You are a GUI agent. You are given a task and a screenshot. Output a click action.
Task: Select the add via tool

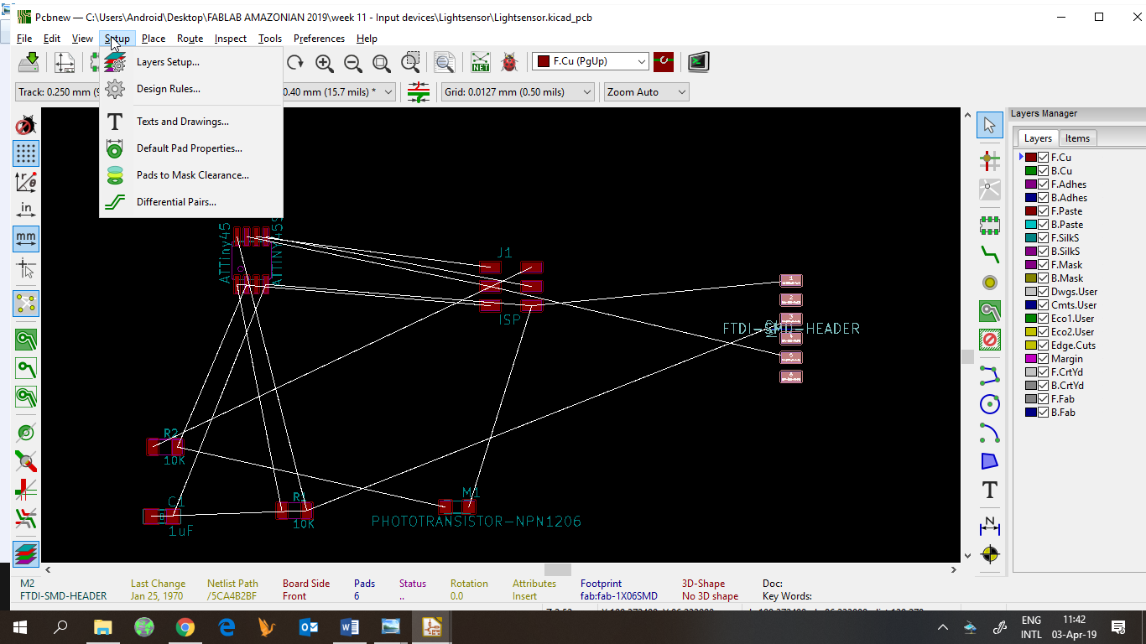pos(990,283)
